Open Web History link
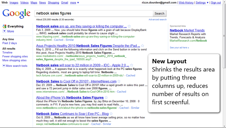This screenshot has height=128, width=226. pyautogui.click(x=186, y=2)
